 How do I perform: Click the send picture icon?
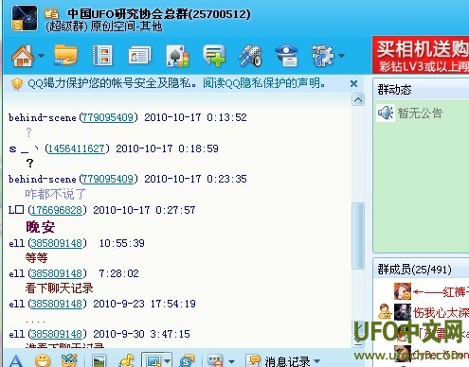(99, 360)
